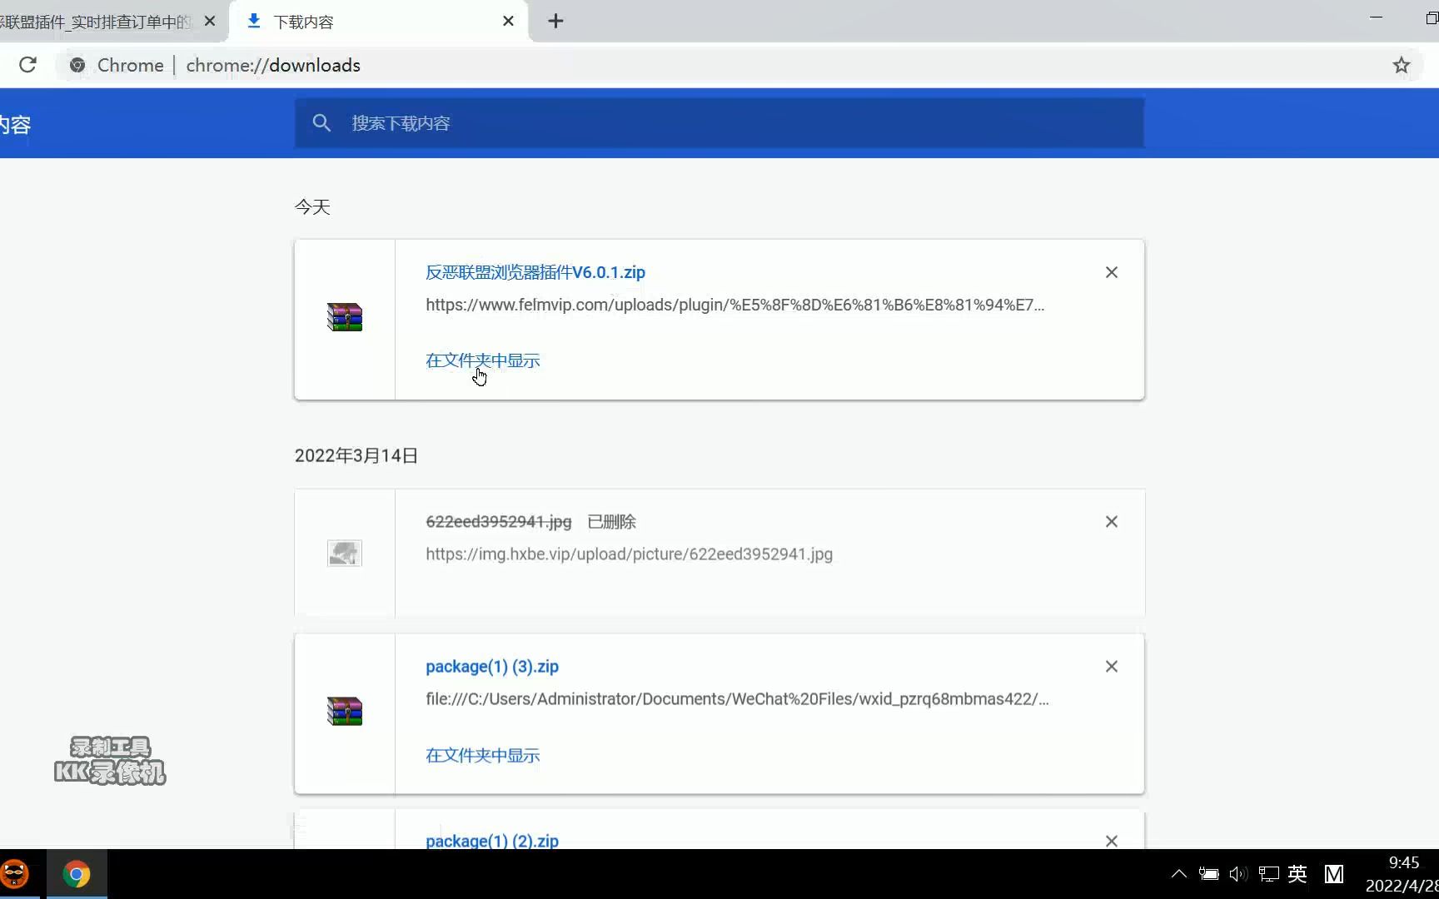Click the network icon in system tray
This screenshot has height=899, width=1439.
coord(1268,874)
